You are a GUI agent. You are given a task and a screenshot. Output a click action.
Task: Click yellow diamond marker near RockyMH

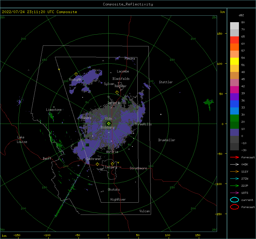(76, 74)
